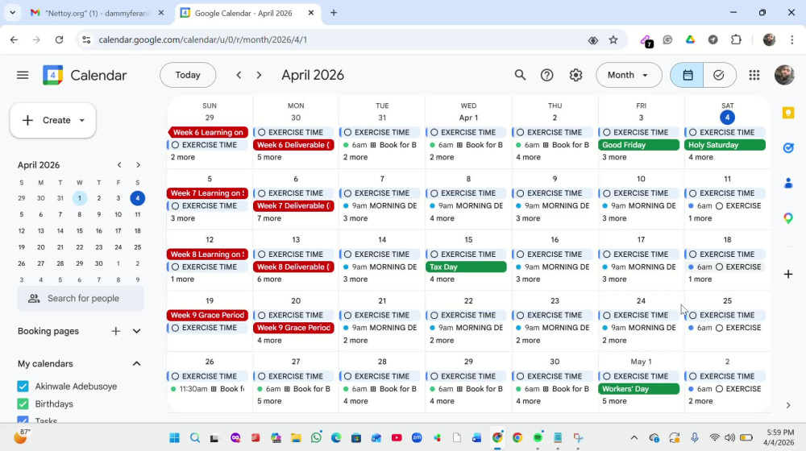Collapse My calendars section

click(x=136, y=364)
